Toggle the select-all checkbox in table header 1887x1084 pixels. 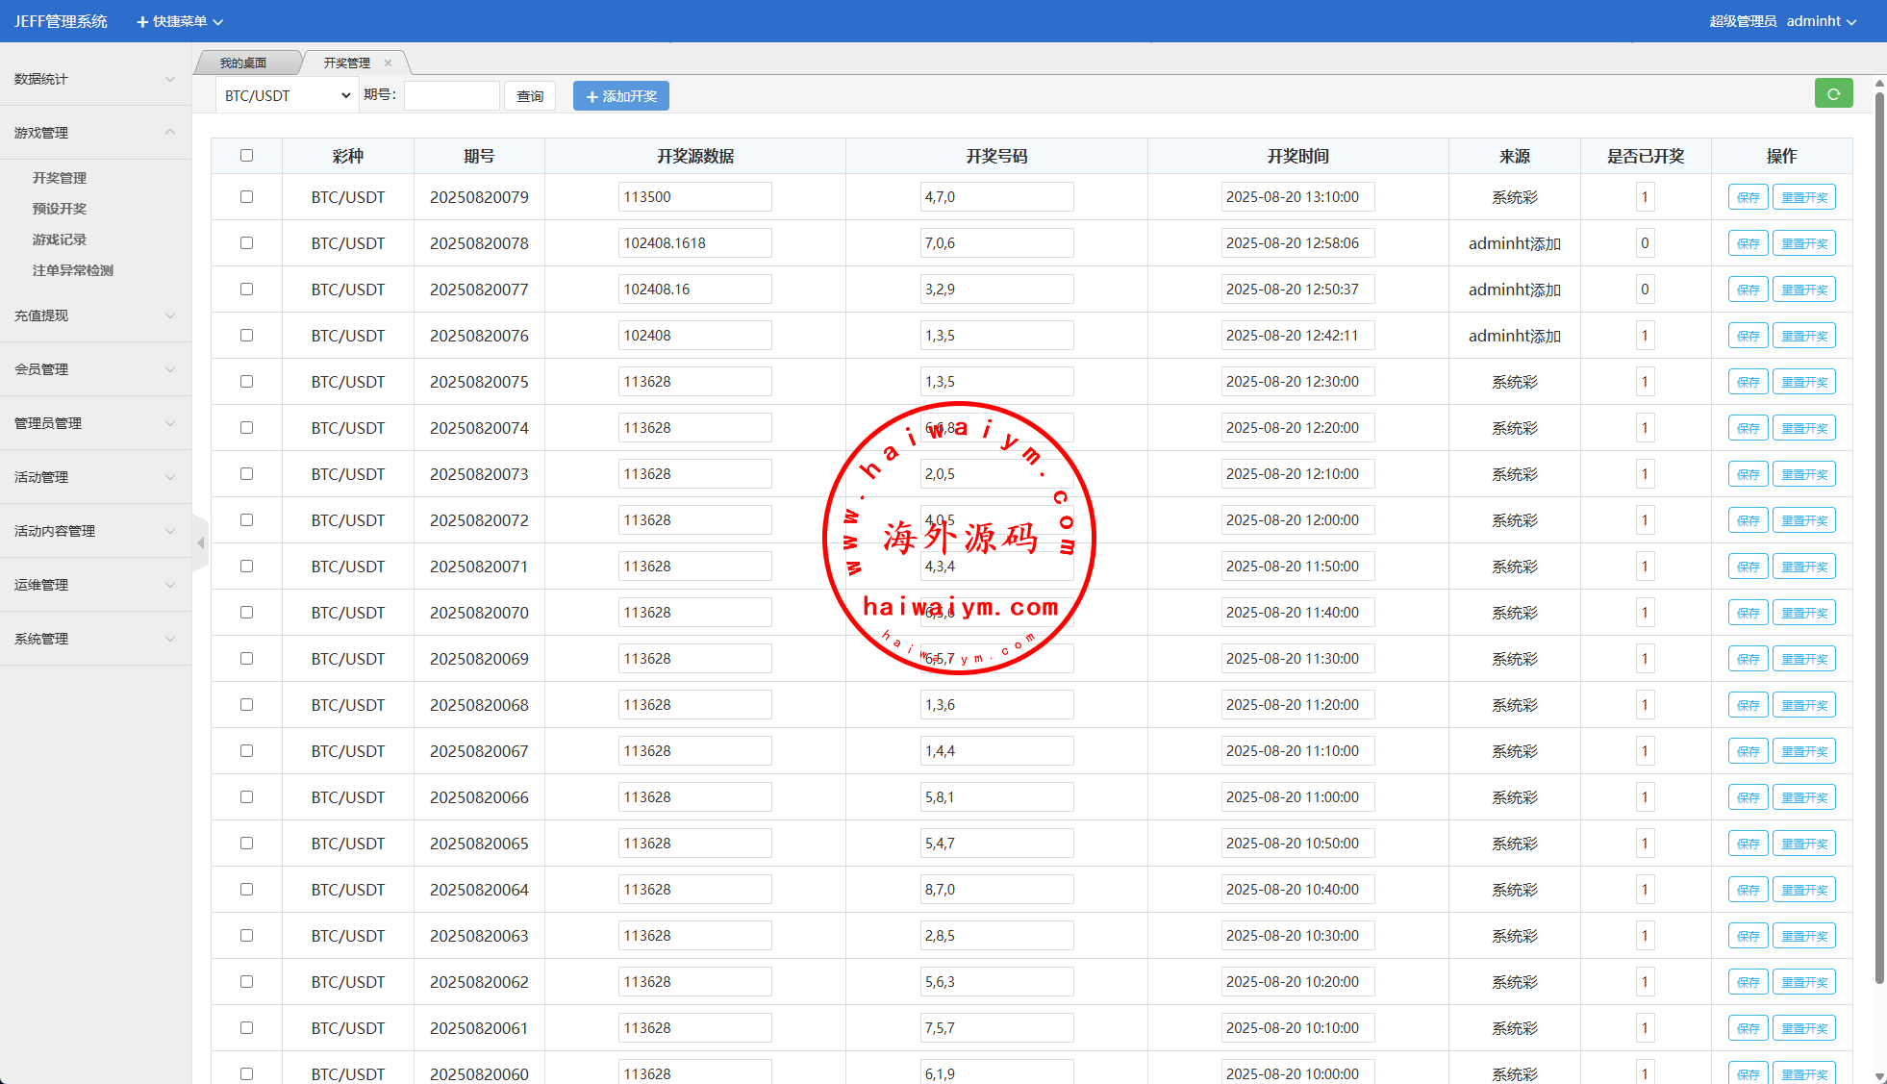pos(246,156)
